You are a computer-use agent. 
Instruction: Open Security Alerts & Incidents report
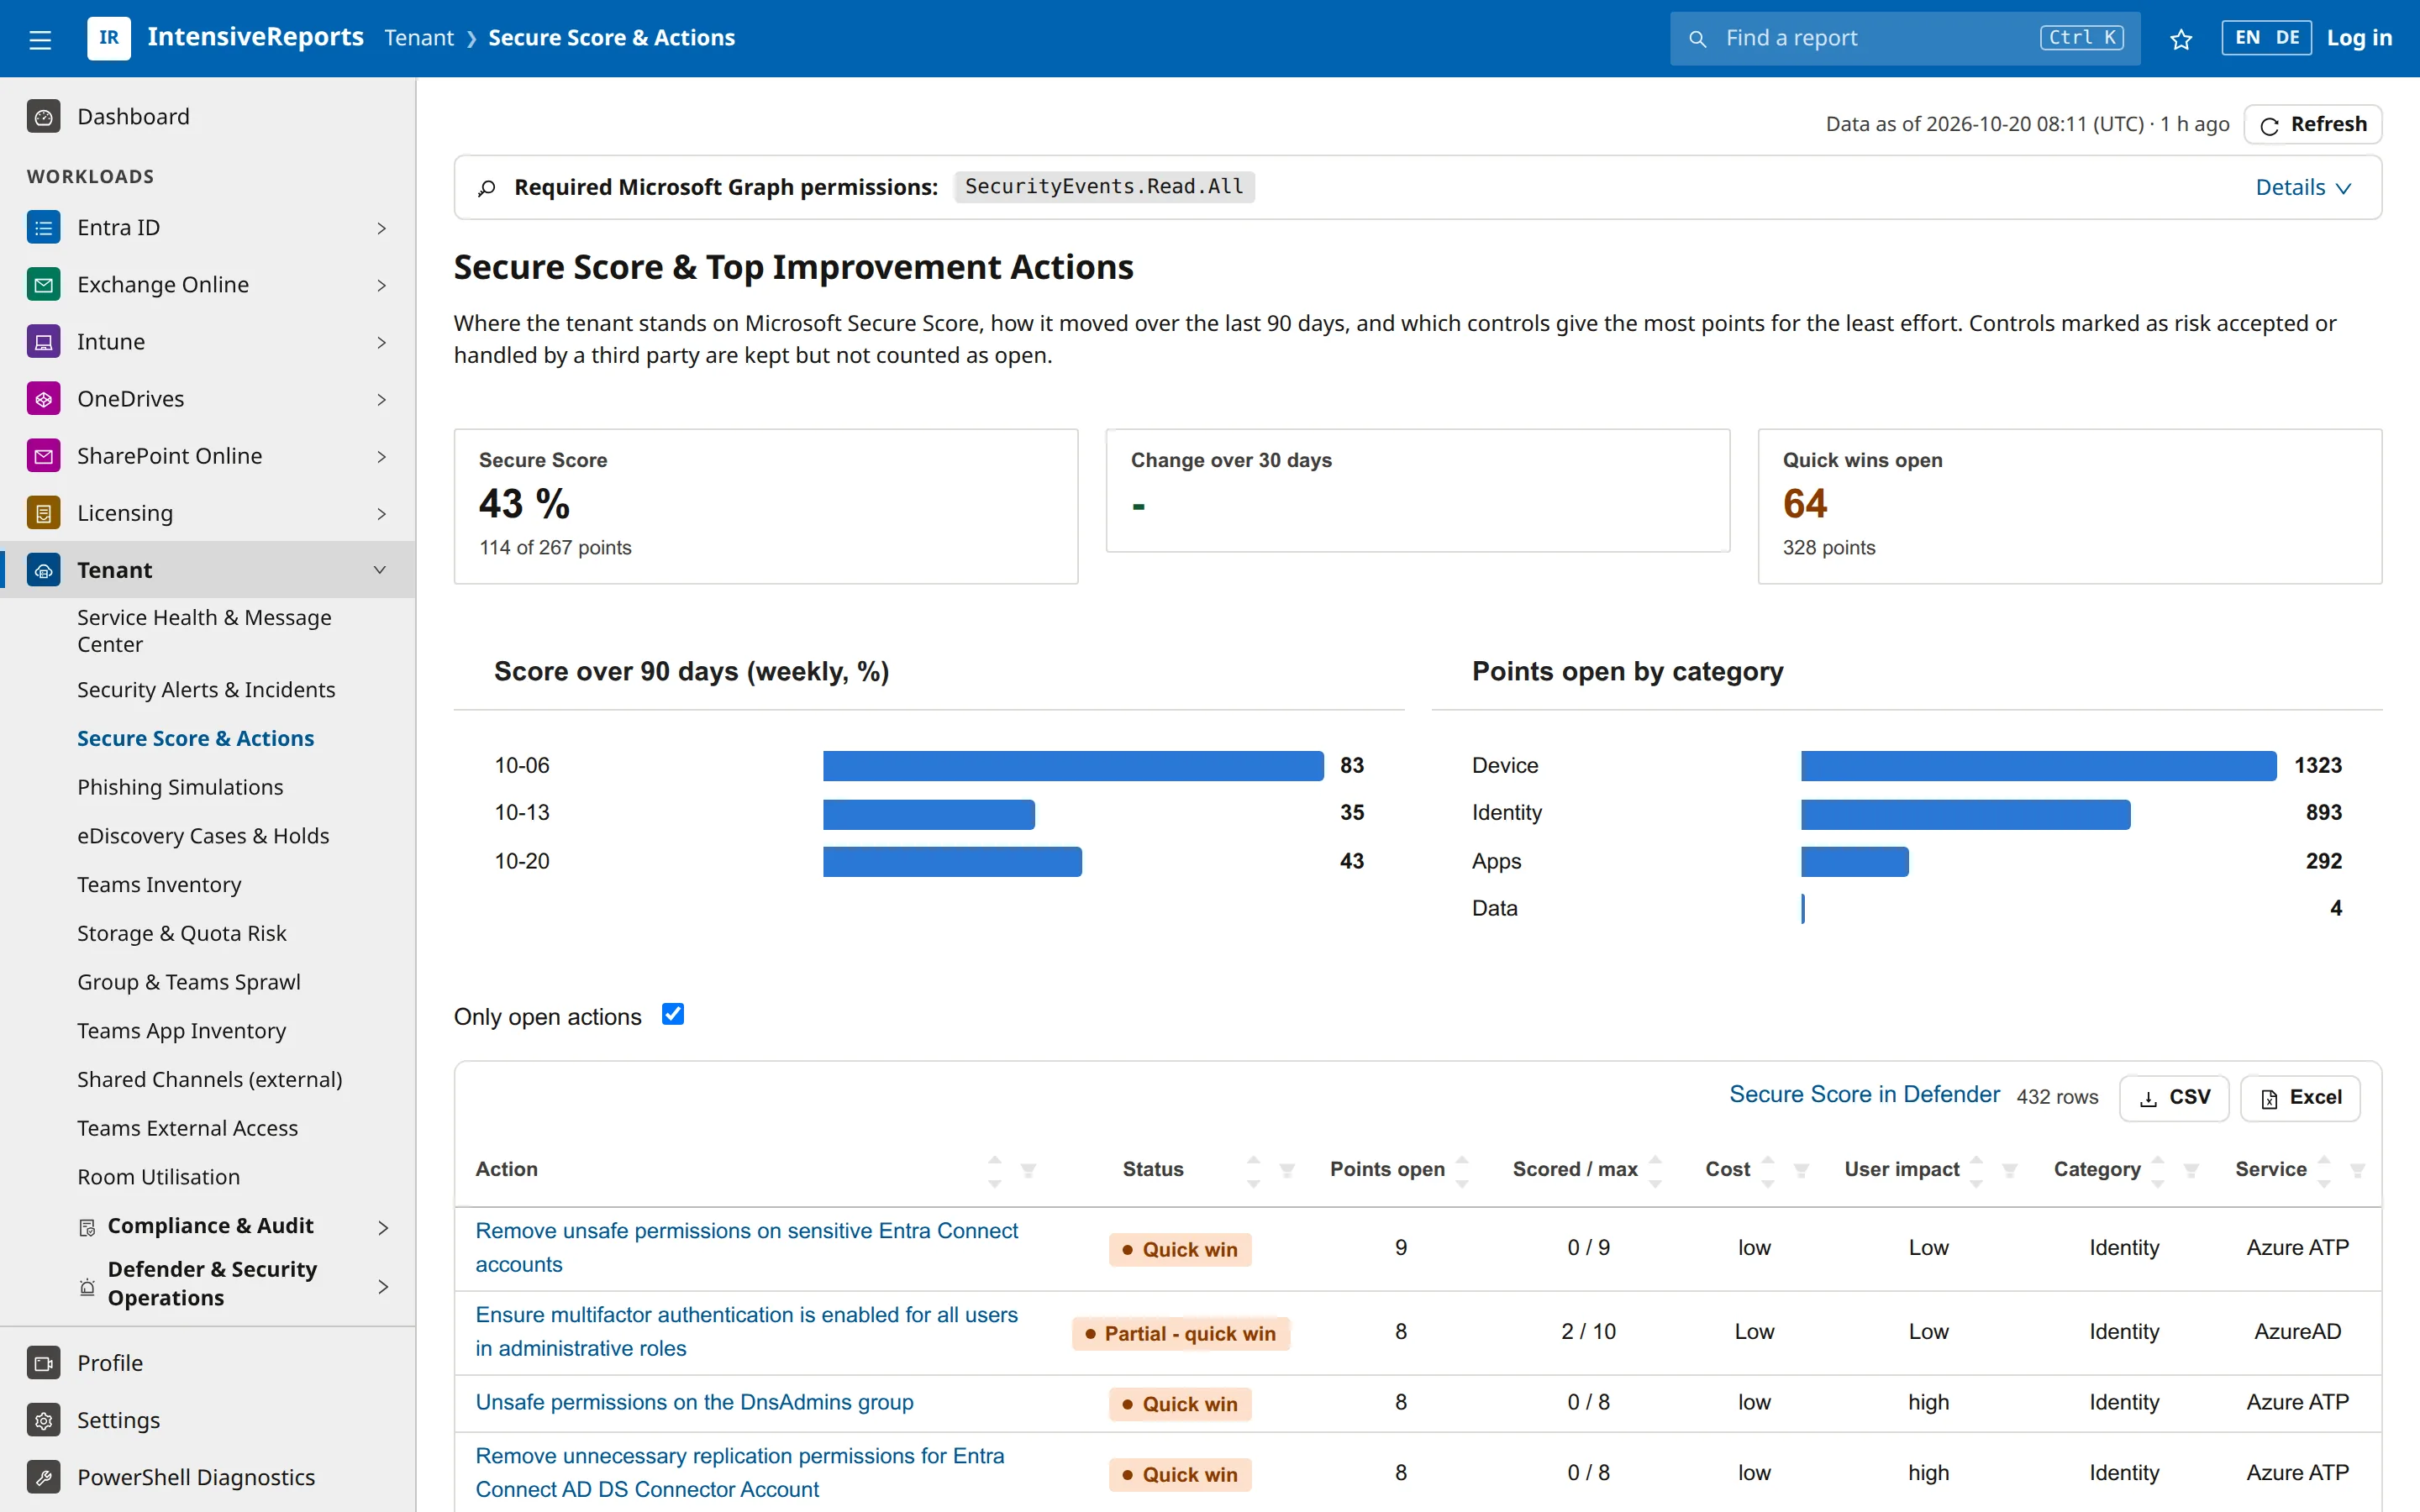click(206, 690)
